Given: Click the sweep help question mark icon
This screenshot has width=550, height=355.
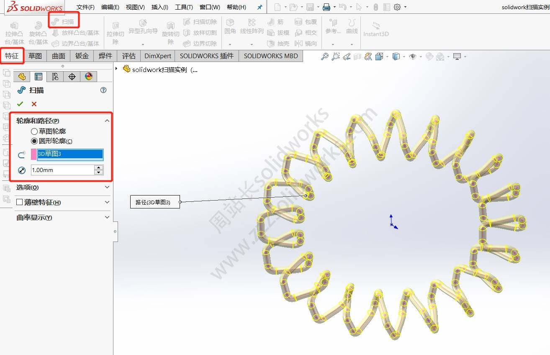Looking at the screenshot, I should (x=103, y=90).
